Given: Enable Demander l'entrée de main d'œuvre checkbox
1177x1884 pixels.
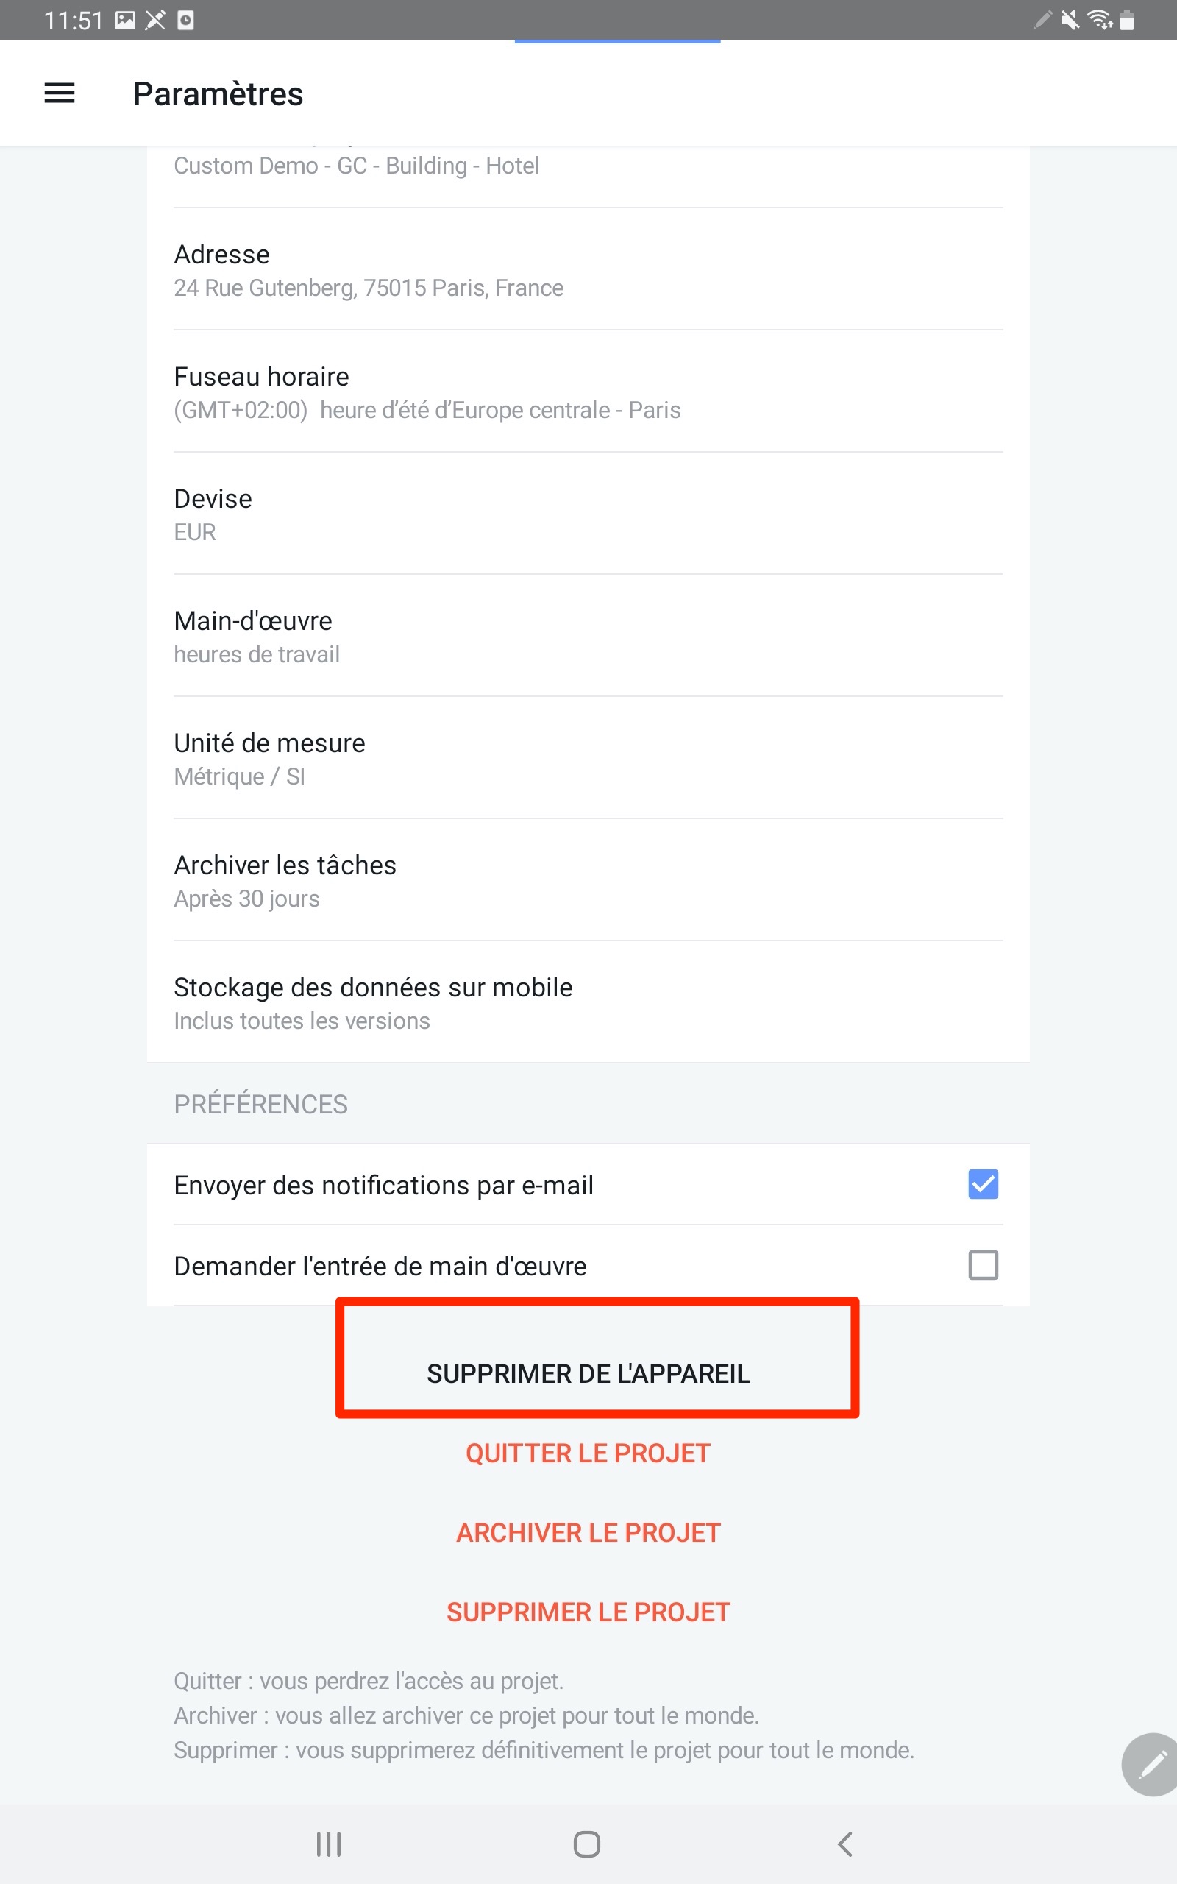Looking at the screenshot, I should [984, 1265].
